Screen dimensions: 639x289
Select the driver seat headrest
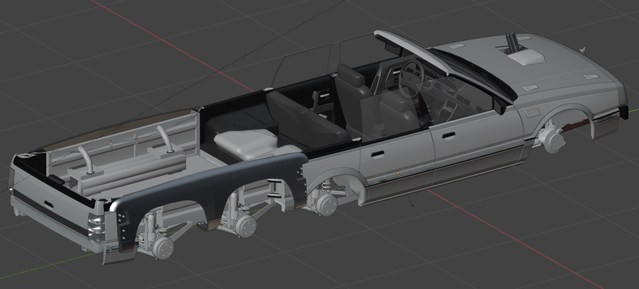[x=351, y=75]
